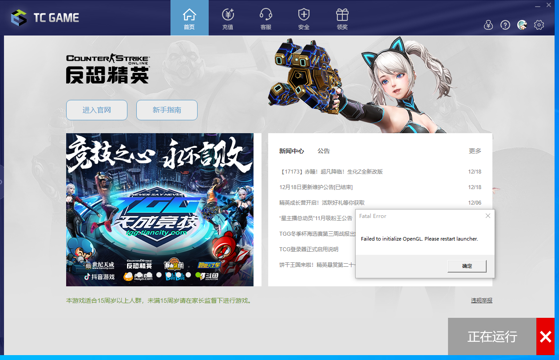Close the TC GAME launcher window
The width and height of the screenshot is (559, 360).
[549, 5]
